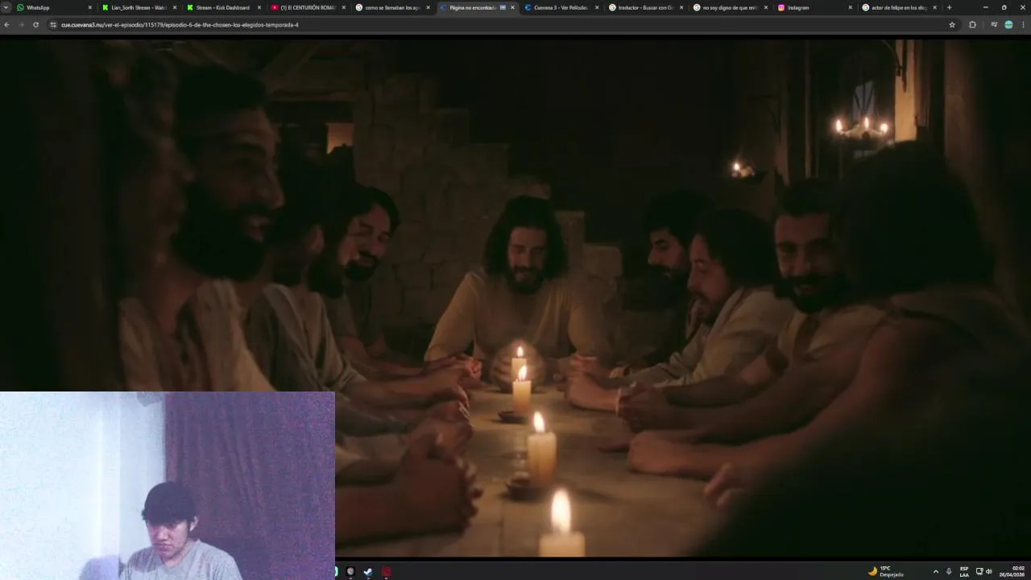Switch the ESP LAA keyboard language
The height and width of the screenshot is (580, 1031).
[x=964, y=571]
